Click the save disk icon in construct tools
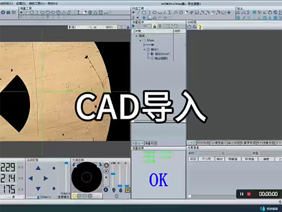This screenshot has height=212, width=282. pos(197,12)
